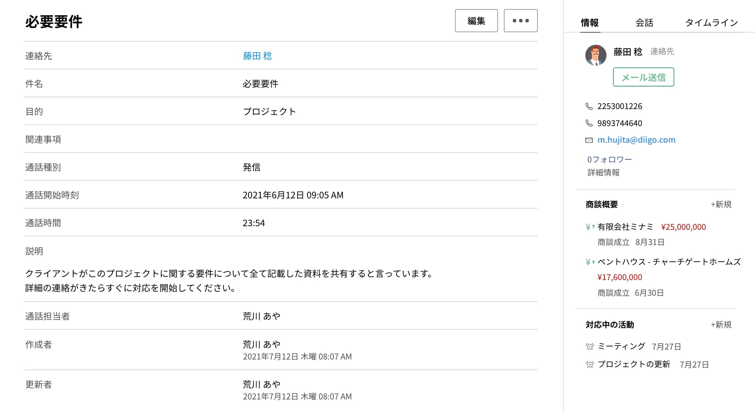The image size is (755, 412).
Task: Select phone number 2253001226
Action: click(620, 106)
